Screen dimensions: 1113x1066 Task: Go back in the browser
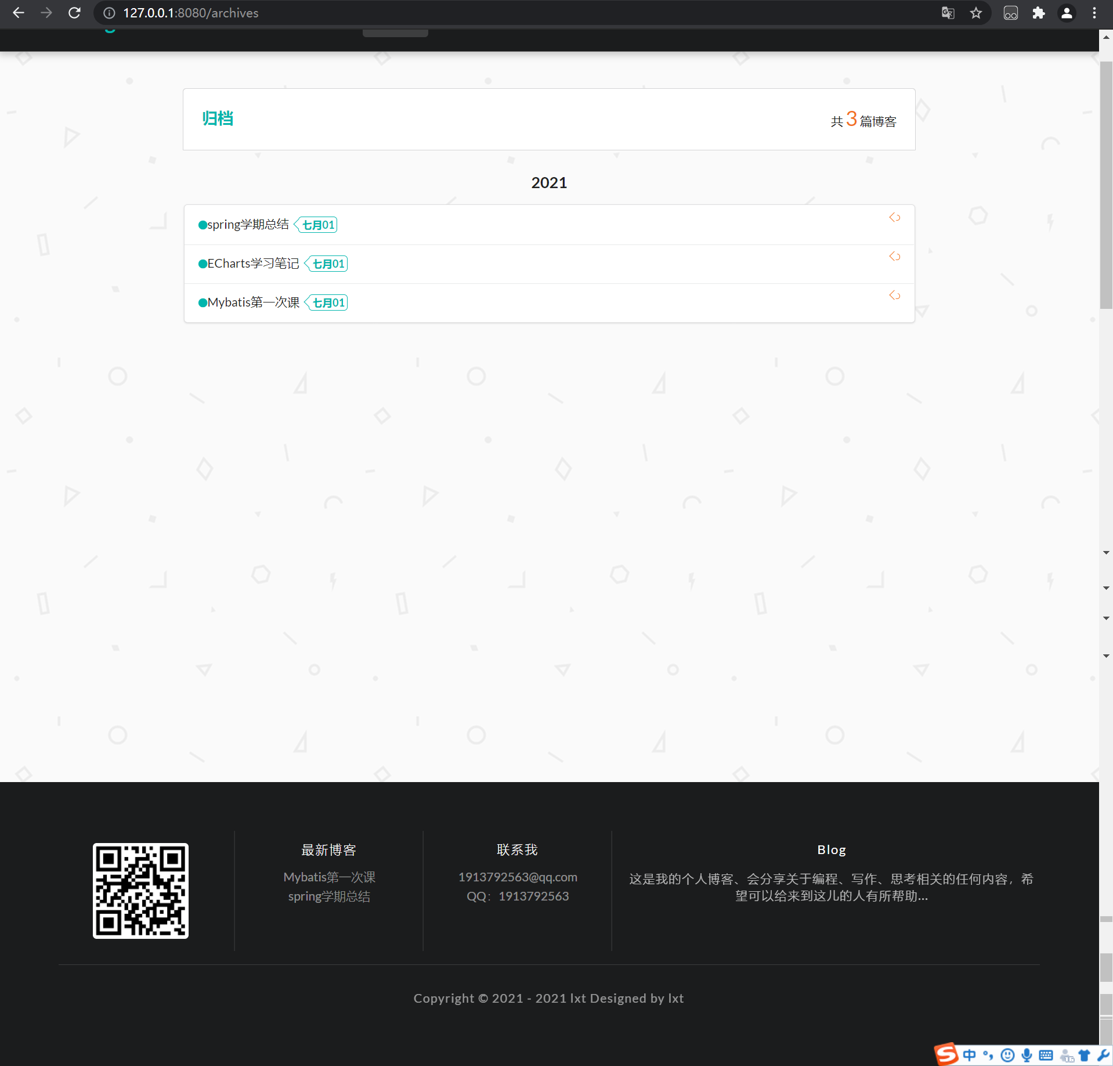[19, 13]
